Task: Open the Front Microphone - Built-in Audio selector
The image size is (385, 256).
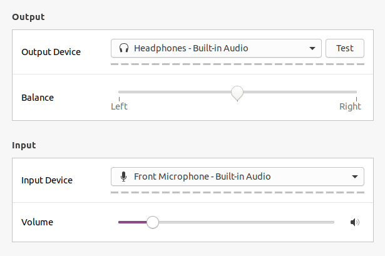Action: [237, 177]
